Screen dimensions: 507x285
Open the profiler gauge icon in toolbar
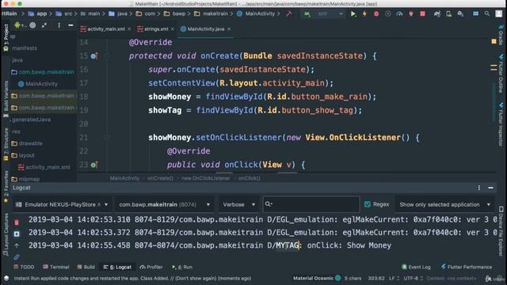tap(399, 14)
